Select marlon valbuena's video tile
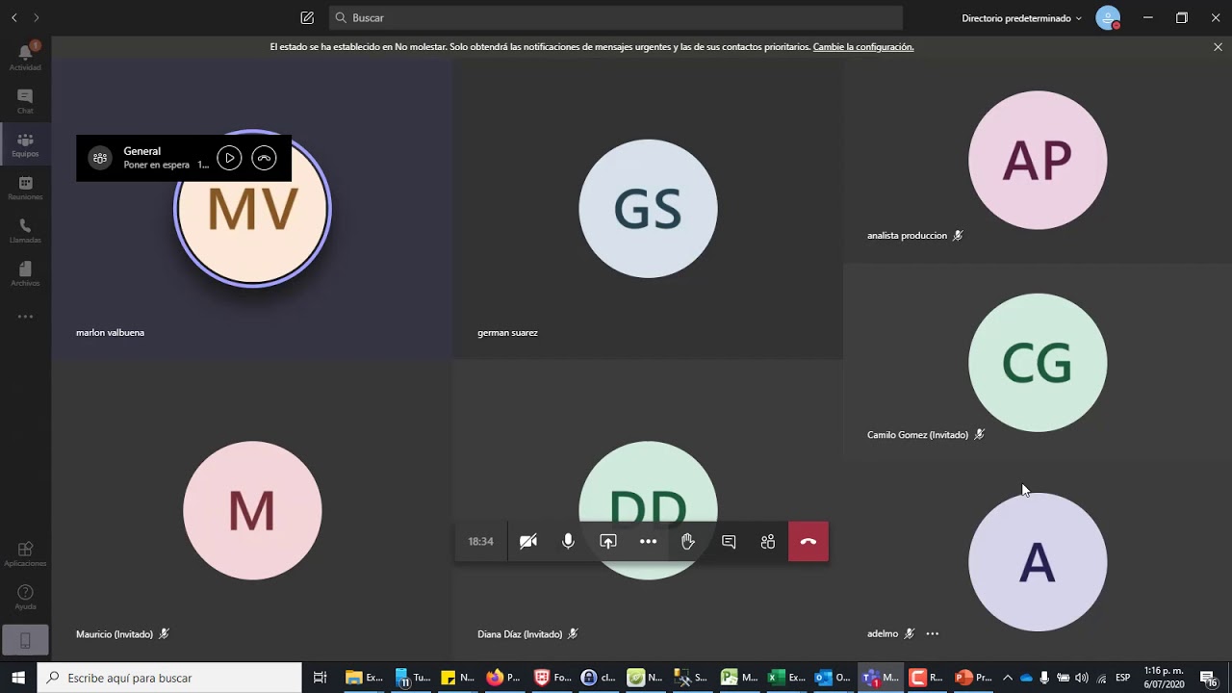This screenshot has height=693, width=1232. 252,209
